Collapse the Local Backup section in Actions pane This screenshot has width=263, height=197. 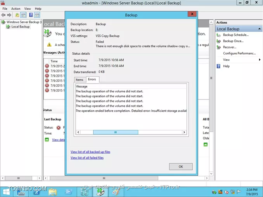point(260,29)
